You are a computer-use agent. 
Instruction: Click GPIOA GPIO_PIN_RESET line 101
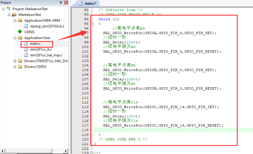point(162,51)
